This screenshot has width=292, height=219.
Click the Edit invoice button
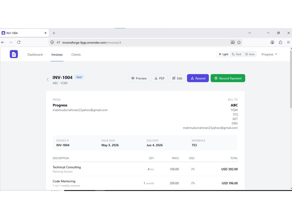177,78
